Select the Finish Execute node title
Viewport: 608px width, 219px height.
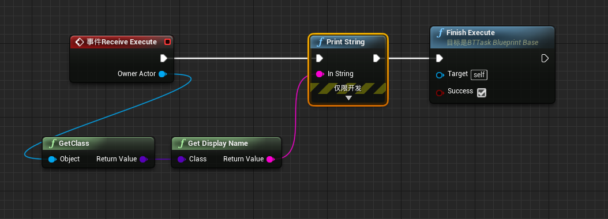[470, 32]
